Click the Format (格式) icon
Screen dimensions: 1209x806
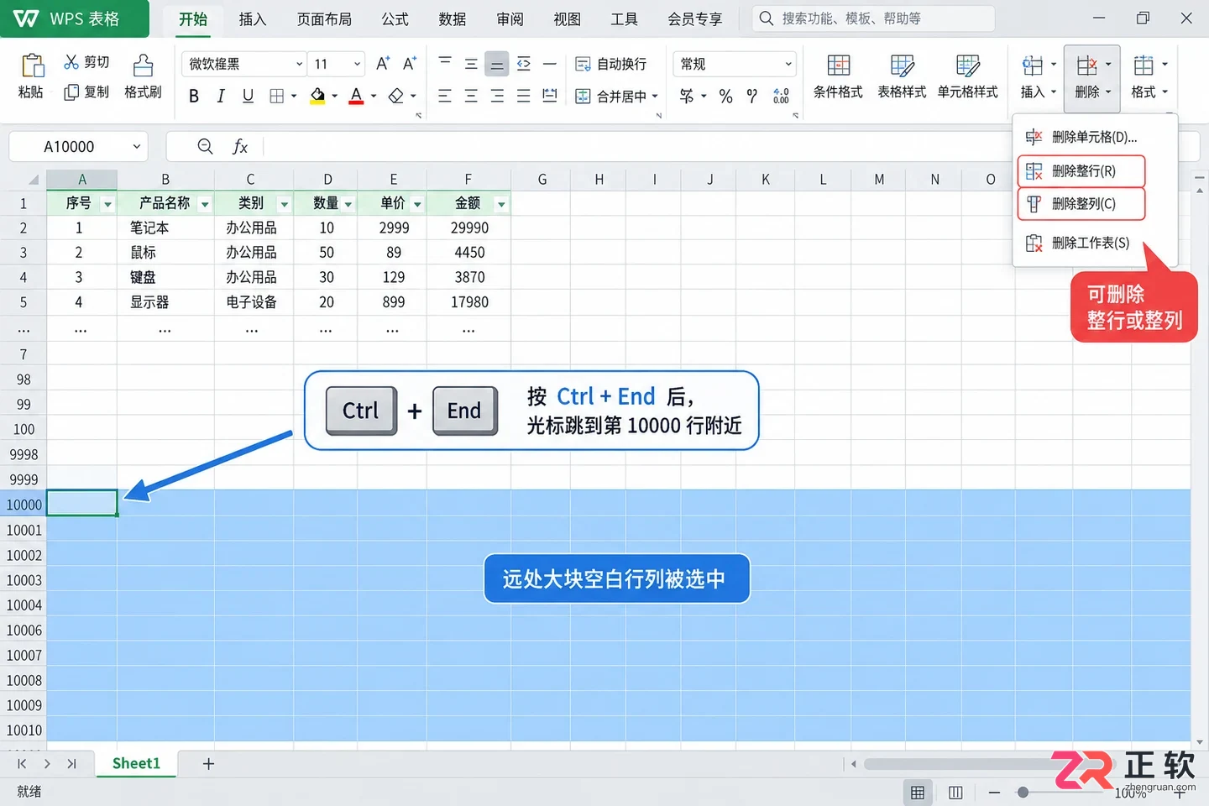pyautogui.click(x=1144, y=65)
